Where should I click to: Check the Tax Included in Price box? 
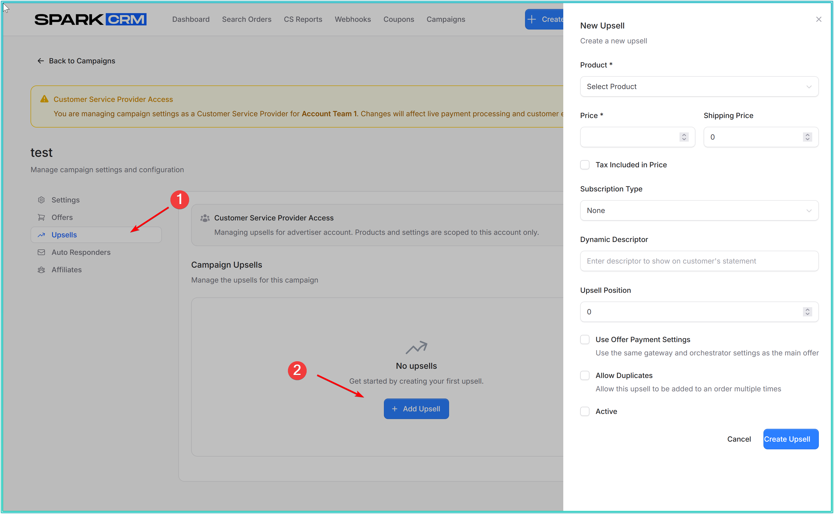pyautogui.click(x=585, y=165)
